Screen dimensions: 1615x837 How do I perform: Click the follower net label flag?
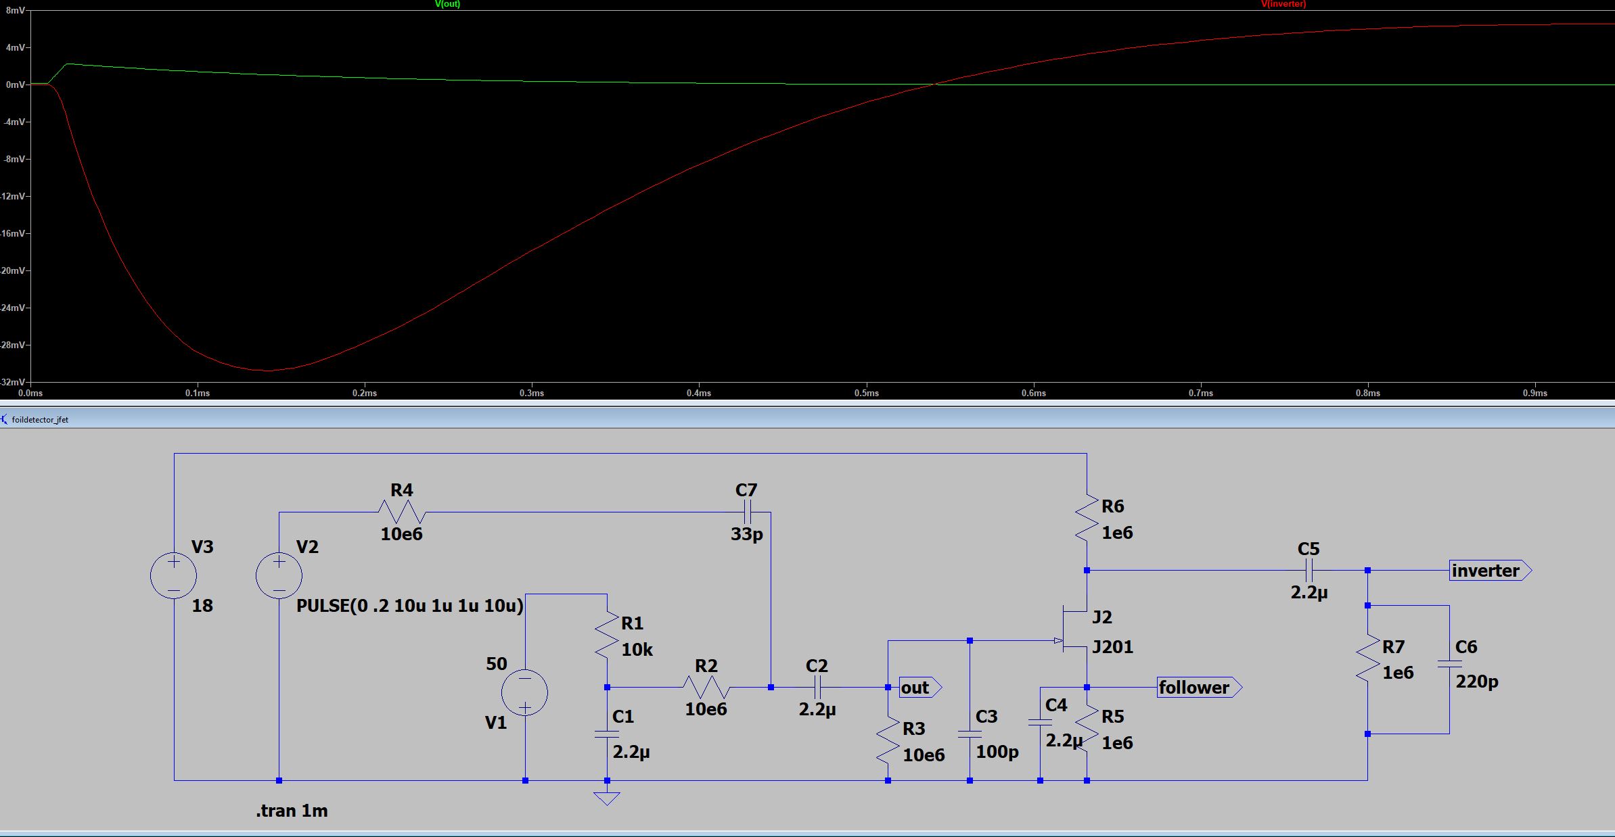click(x=1198, y=688)
